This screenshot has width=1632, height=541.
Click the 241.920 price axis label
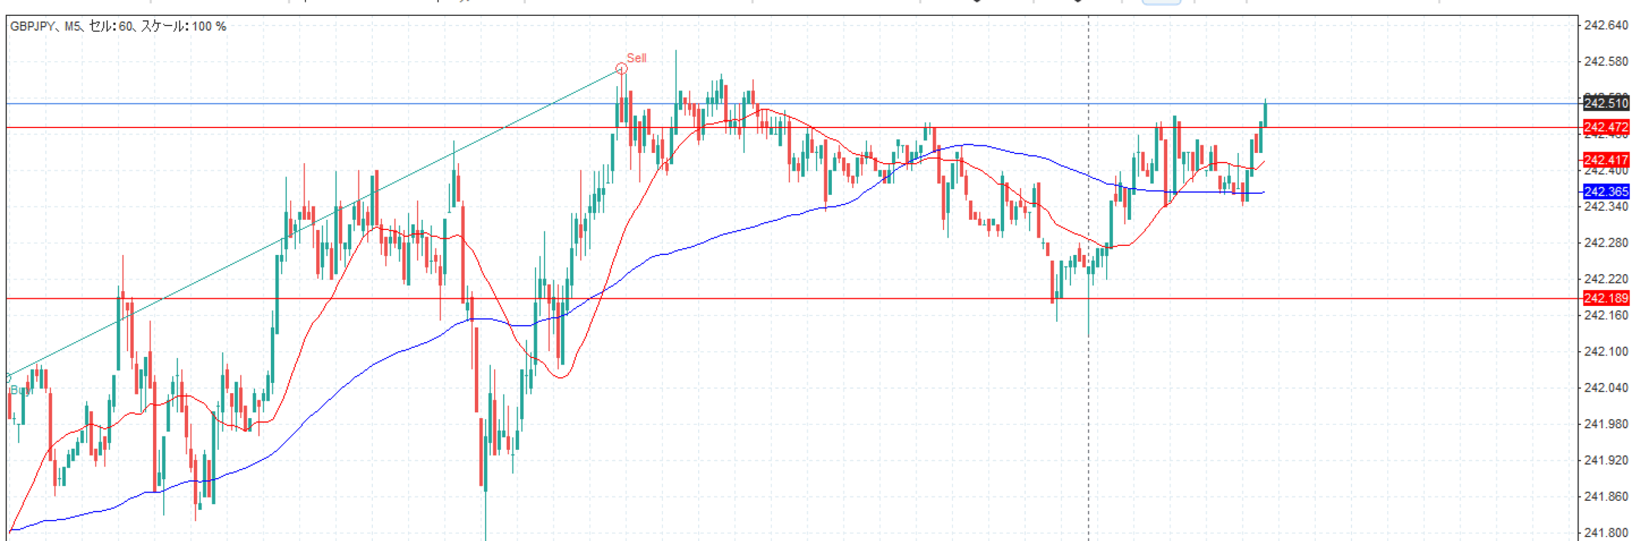[x=1605, y=460]
